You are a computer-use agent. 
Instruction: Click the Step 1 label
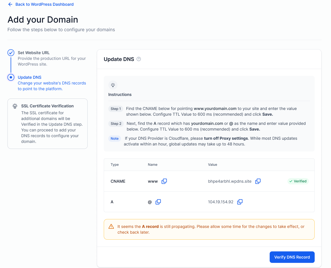pyautogui.click(x=116, y=109)
